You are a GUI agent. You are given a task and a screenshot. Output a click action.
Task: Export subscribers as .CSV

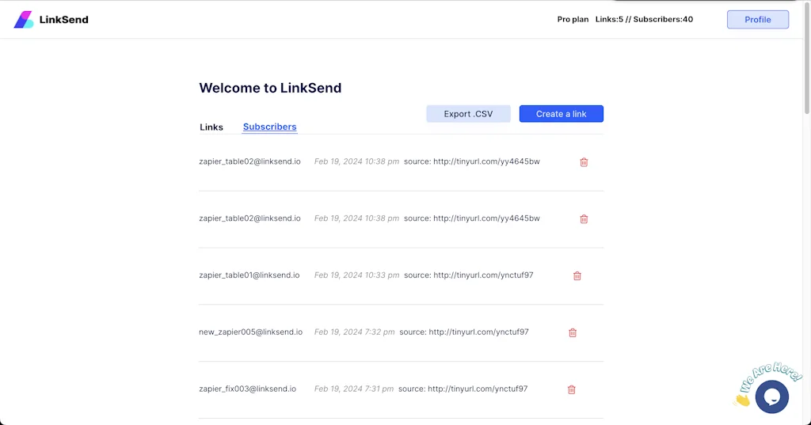pyautogui.click(x=468, y=114)
